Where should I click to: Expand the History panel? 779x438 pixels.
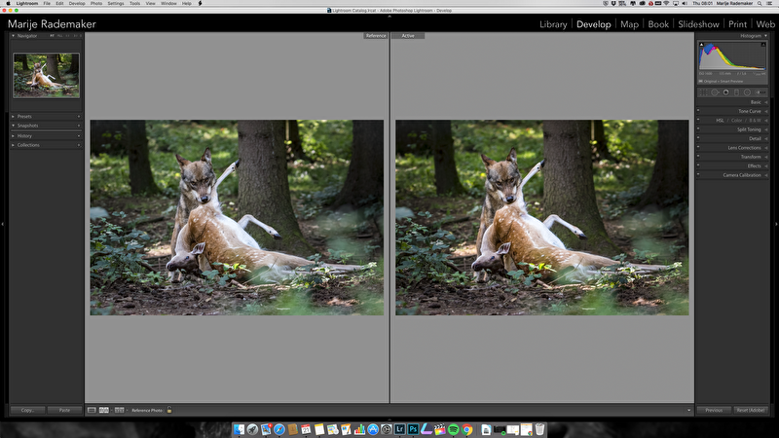(13, 135)
